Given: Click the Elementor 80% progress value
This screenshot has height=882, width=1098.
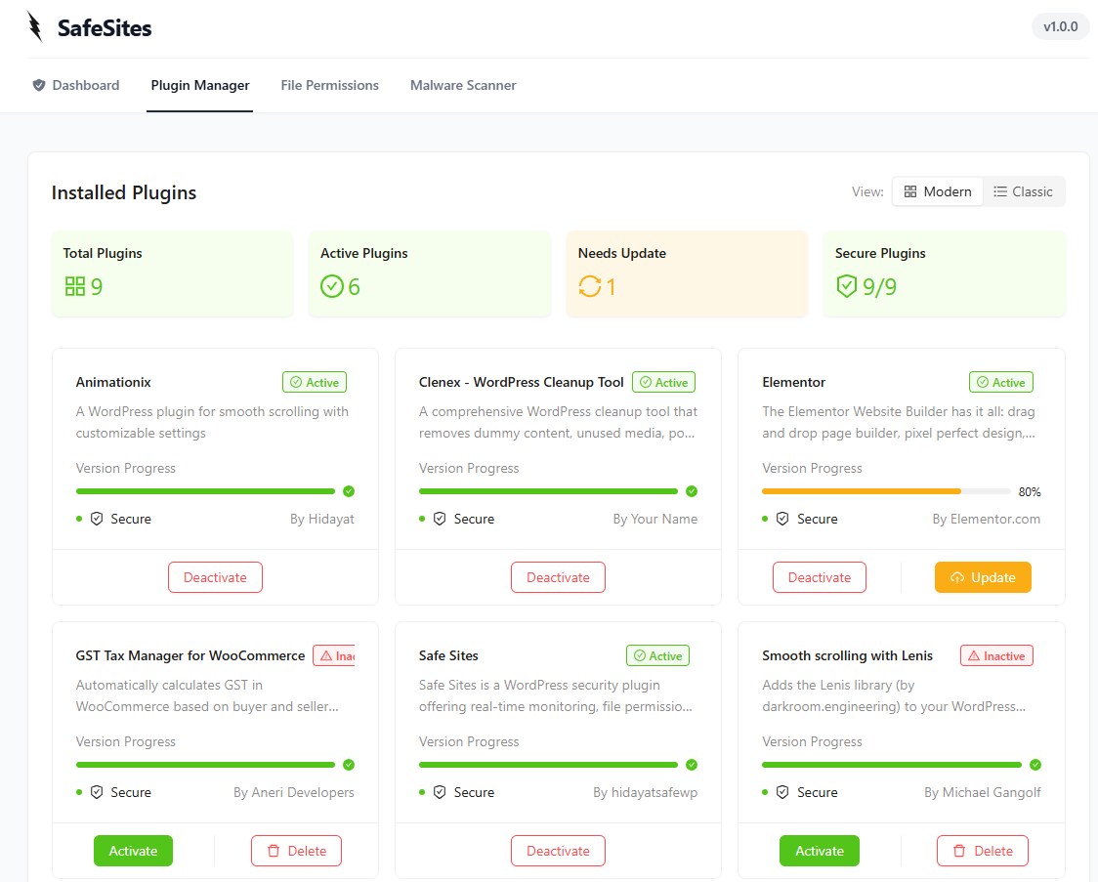Looking at the screenshot, I should 1030,492.
